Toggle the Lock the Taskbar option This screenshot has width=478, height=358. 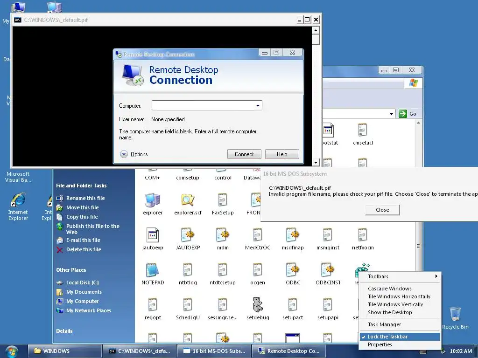coord(400,337)
